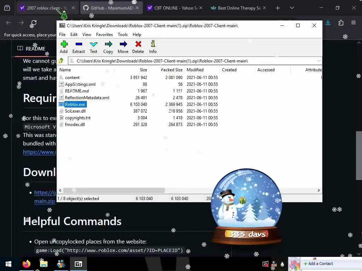Click the content folder icon
The width and height of the screenshot is (362, 271).
[61, 77]
